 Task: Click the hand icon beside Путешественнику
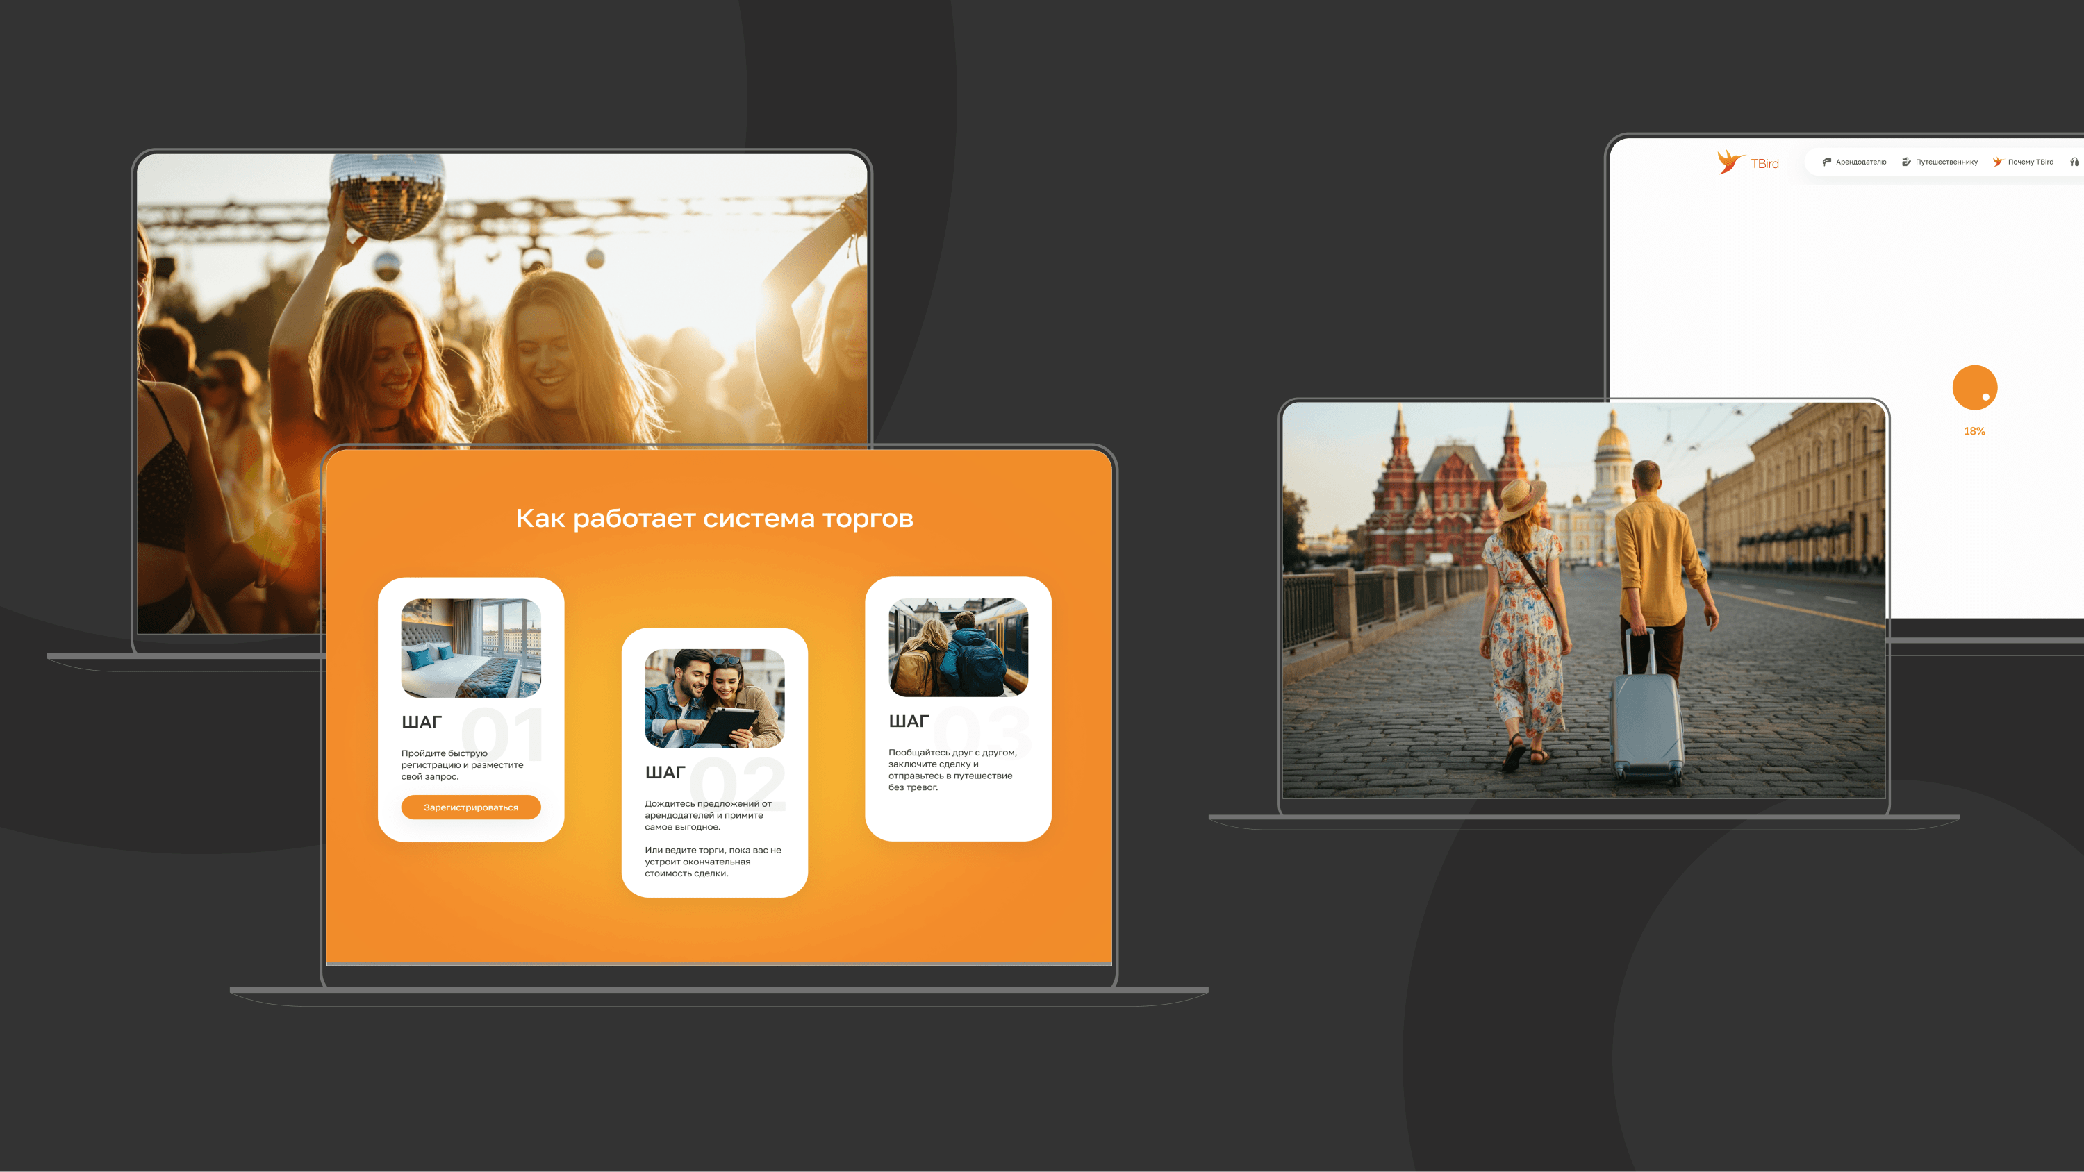[x=1905, y=162]
